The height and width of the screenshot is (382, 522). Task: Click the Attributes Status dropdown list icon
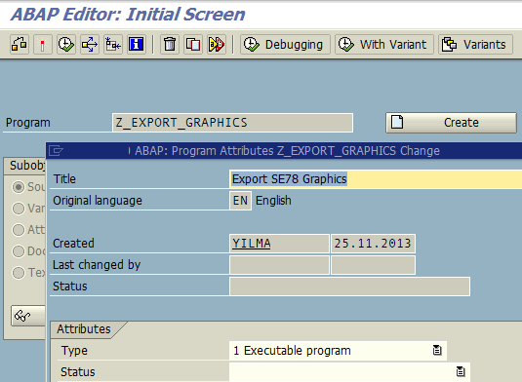pyautogui.click(x=461, y=371)
